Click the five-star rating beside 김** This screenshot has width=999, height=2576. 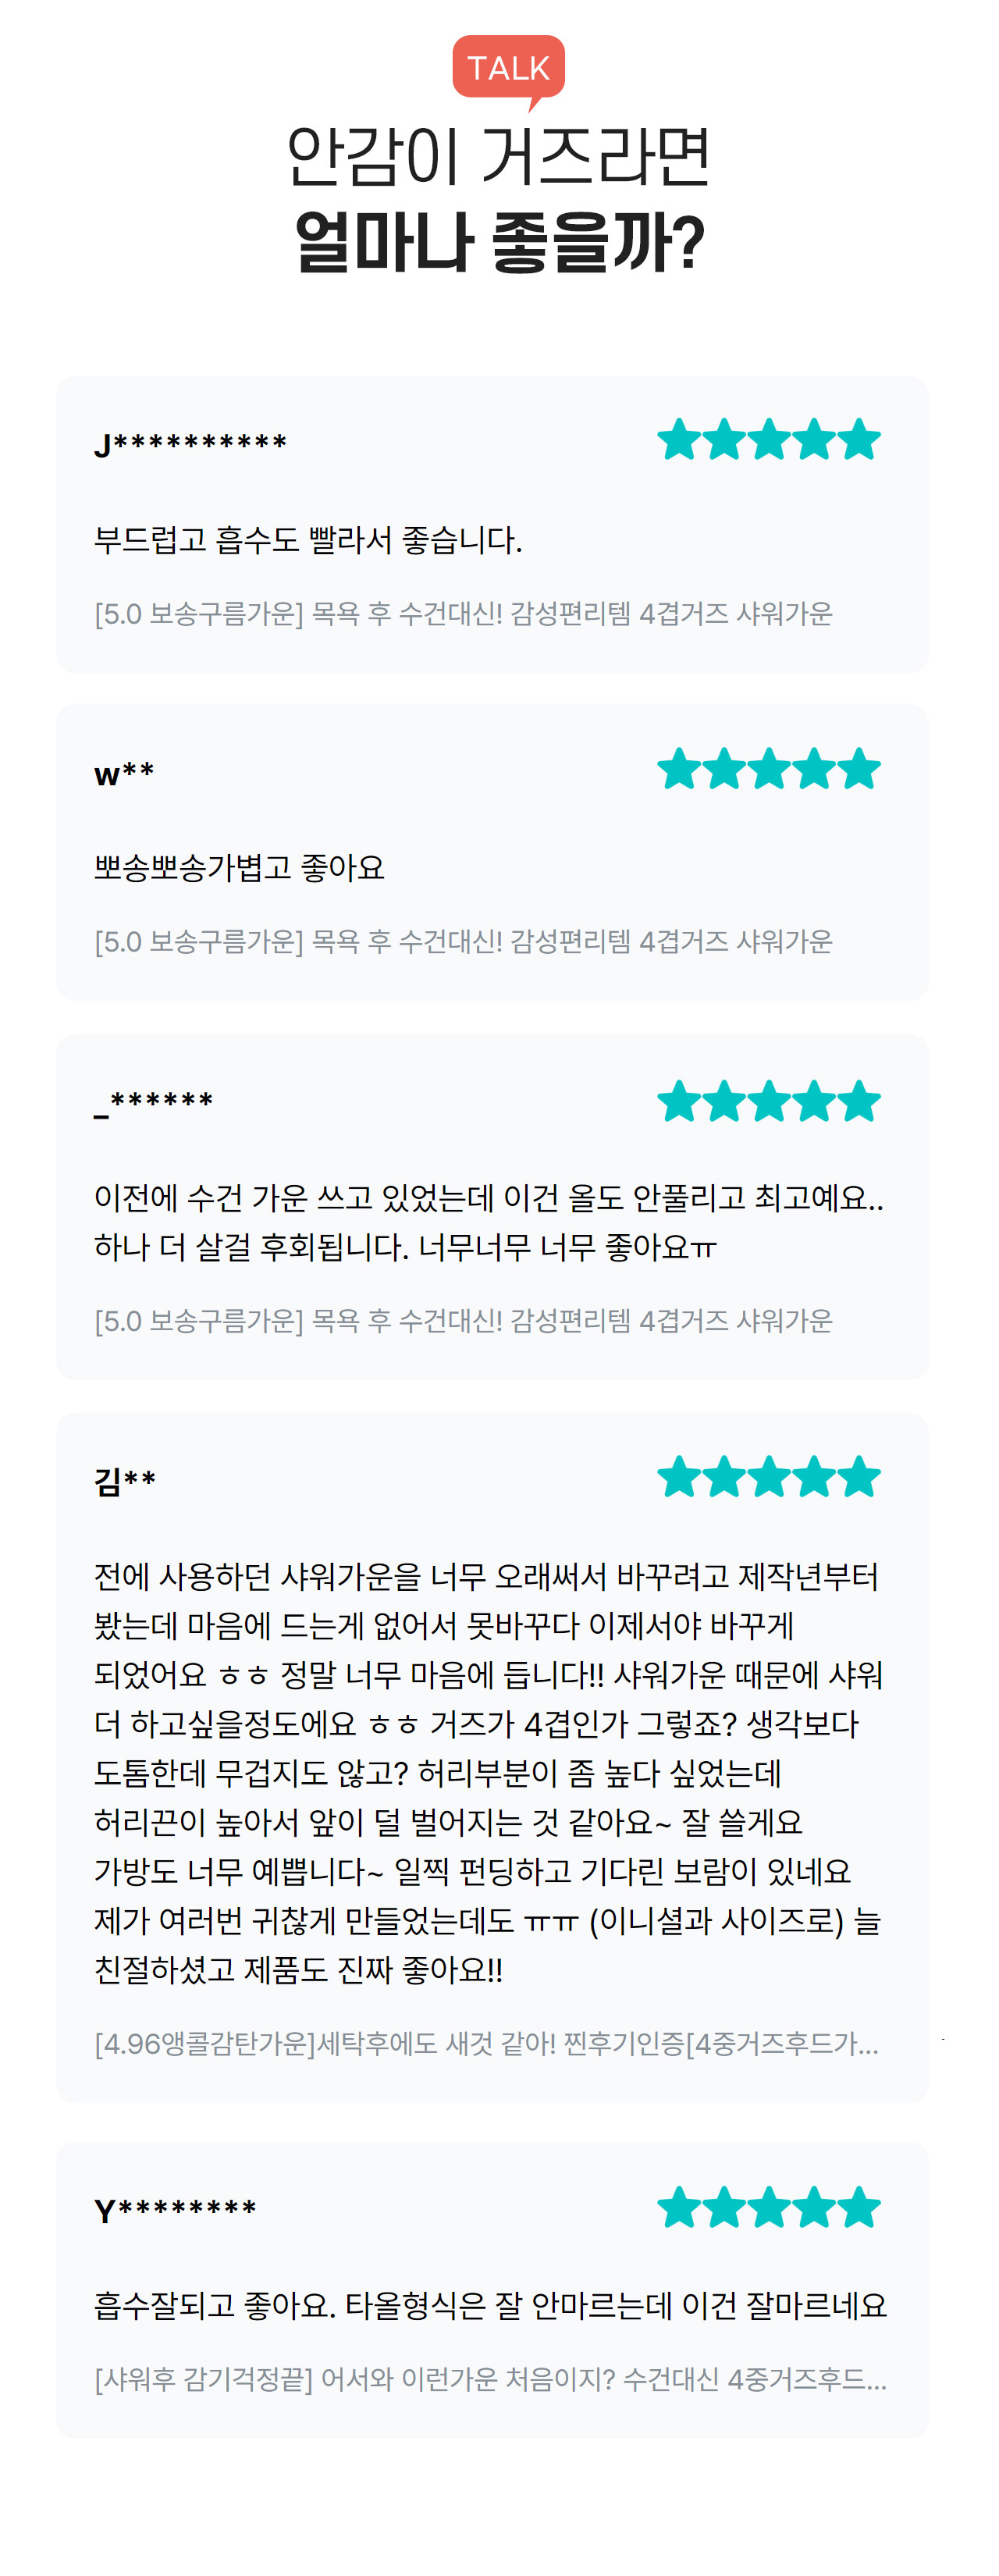coord(768,1478)
